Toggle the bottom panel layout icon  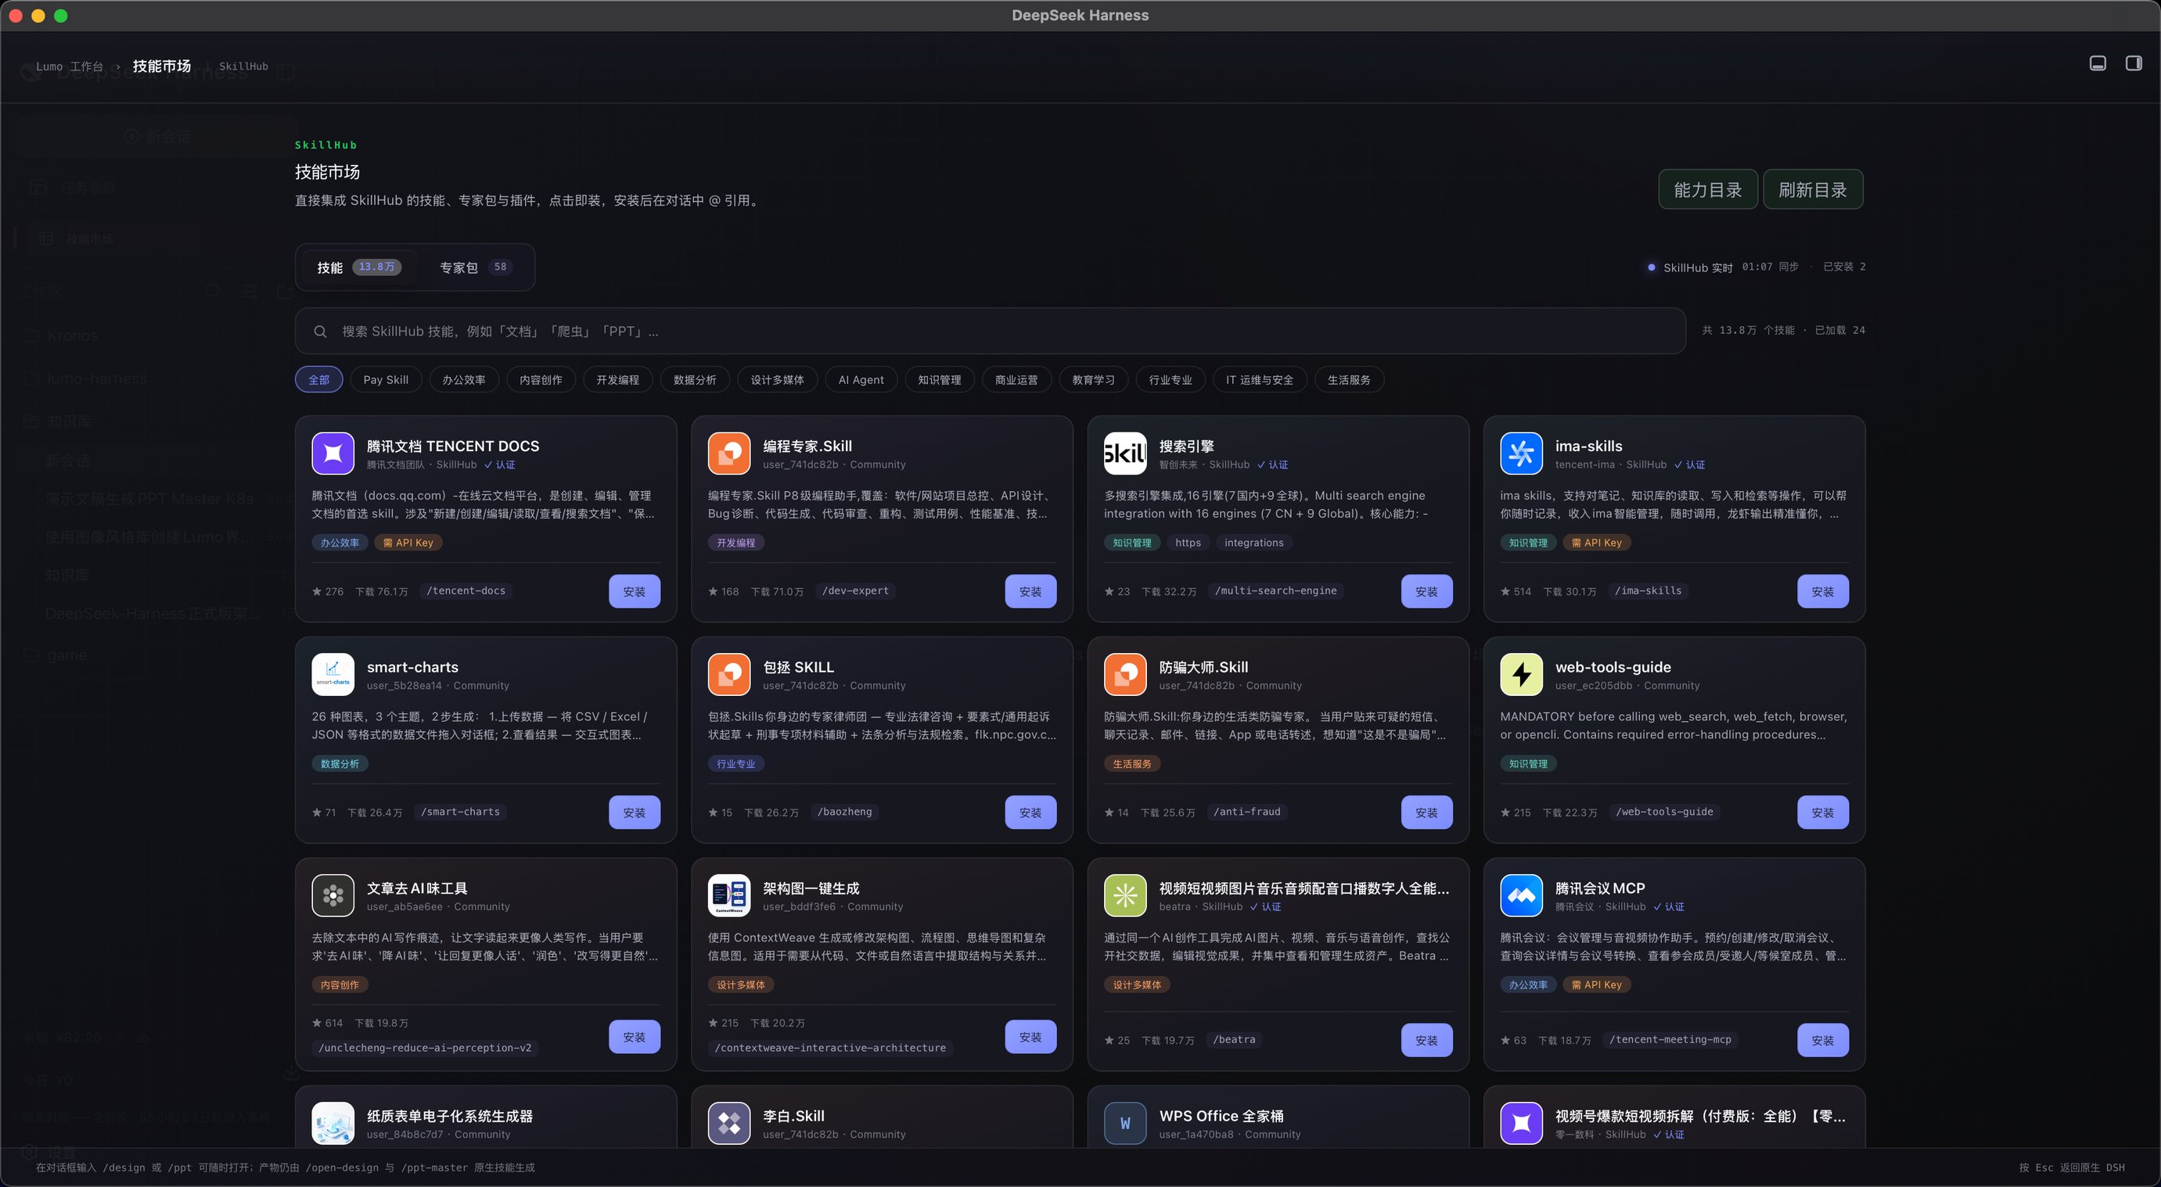click(x=2098, y=63)
